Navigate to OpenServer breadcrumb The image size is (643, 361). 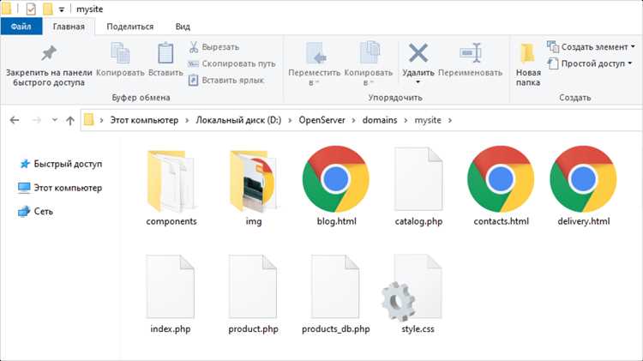pyautogui.click(x=321, y=120)
